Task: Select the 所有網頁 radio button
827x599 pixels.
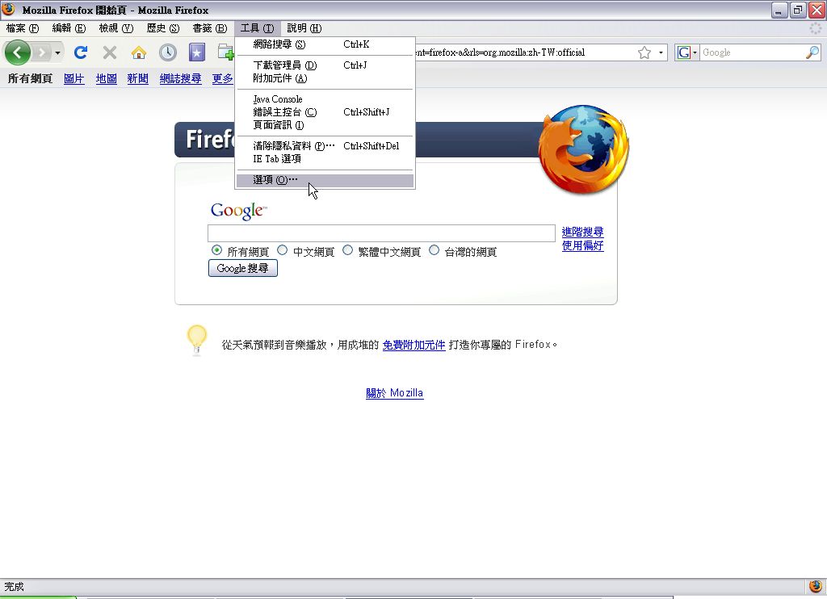Action: click(216, 250)
